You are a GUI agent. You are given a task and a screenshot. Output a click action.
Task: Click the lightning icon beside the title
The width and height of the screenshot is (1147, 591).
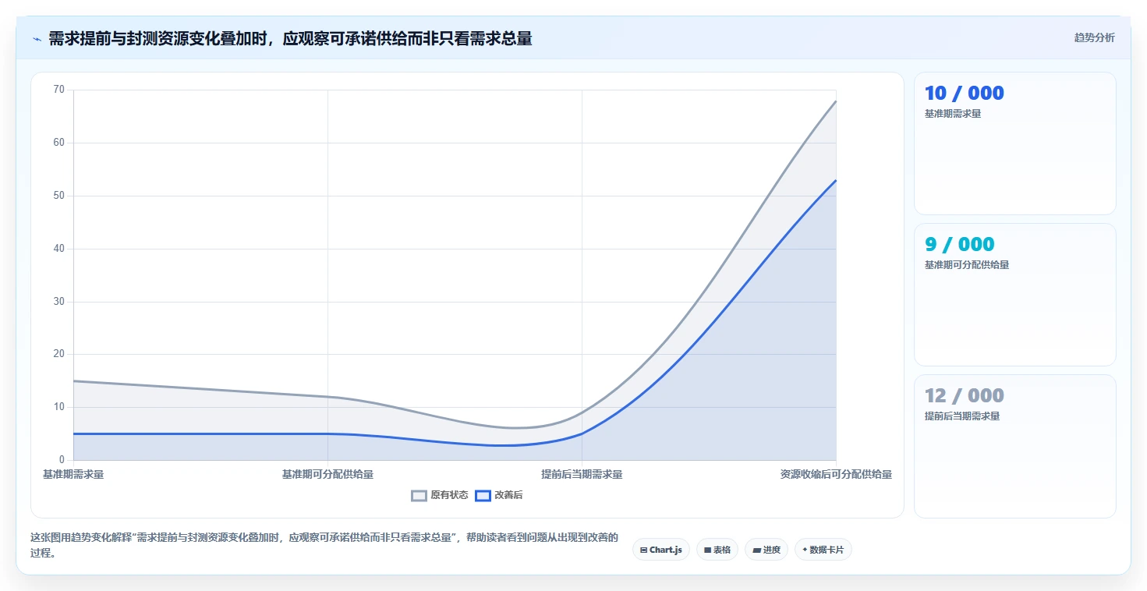pos(37,39)
